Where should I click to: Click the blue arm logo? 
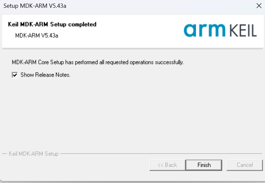coord(205,30)
